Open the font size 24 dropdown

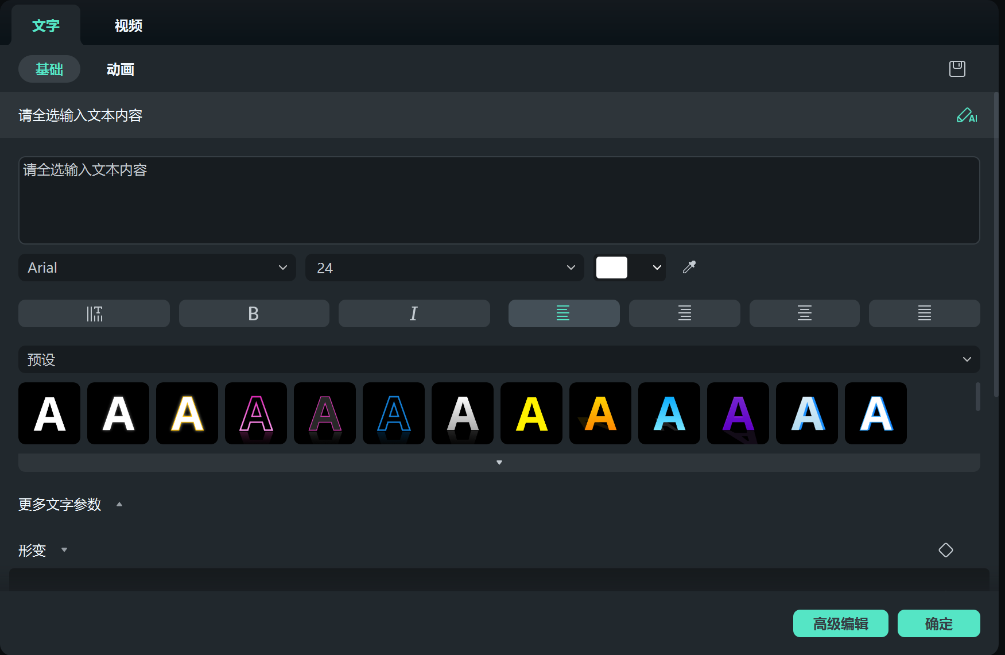[x=444, y=268]
